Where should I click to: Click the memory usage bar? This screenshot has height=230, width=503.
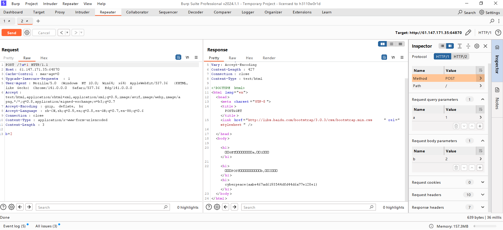485,226
